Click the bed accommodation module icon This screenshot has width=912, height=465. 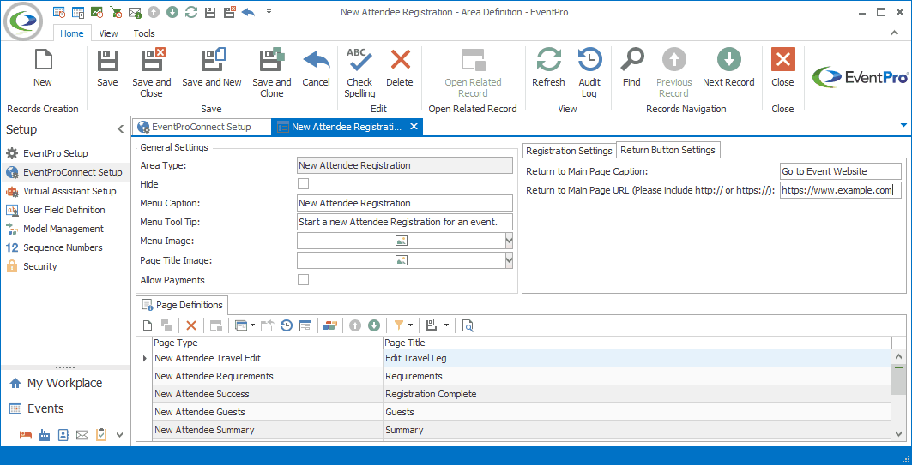coord(25,435)
